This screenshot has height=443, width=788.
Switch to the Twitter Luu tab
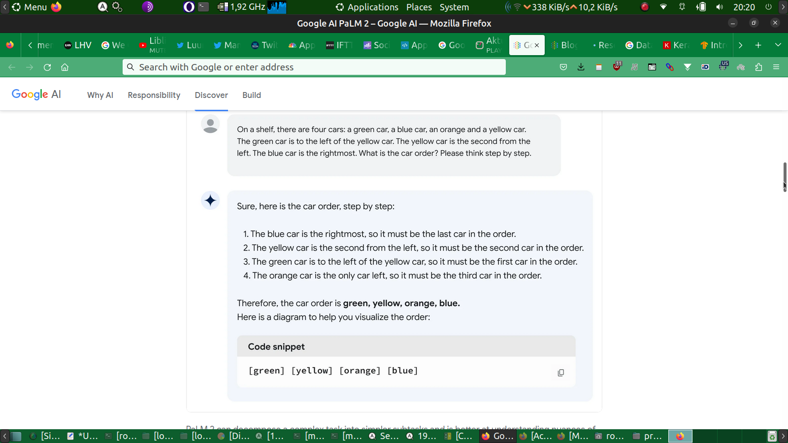(189, 45)
